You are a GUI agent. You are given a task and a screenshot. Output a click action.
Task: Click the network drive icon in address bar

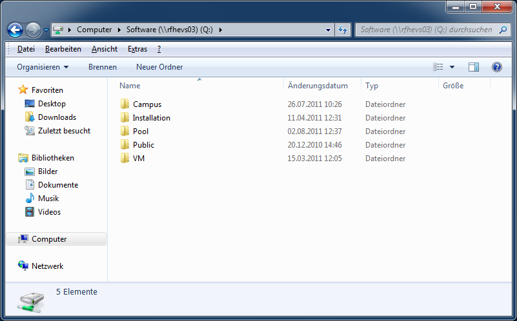click(x=58, y=30)
